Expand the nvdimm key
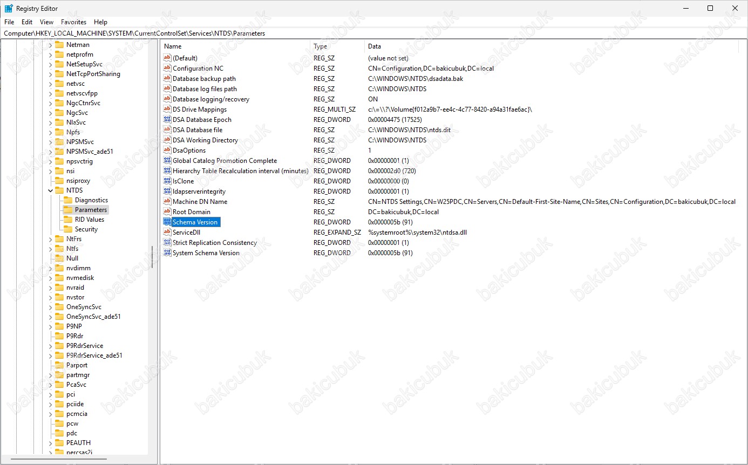The height and width of the screenshot is (465, 748). [51, 268]
